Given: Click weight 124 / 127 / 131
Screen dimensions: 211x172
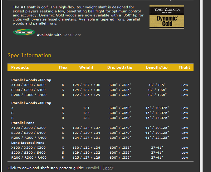Looking at the screenshot, I should point(86,138).
